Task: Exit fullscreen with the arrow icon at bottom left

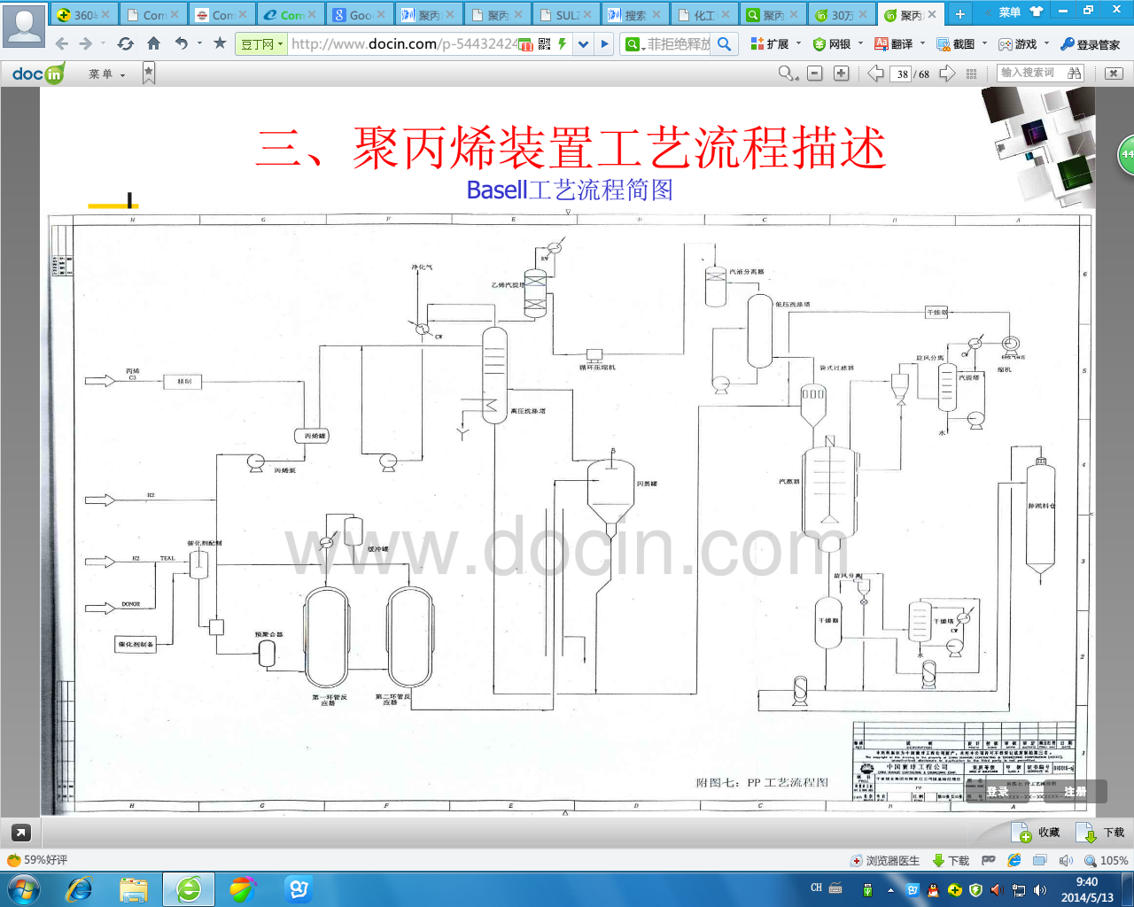Action: click(x=20, y=833)
